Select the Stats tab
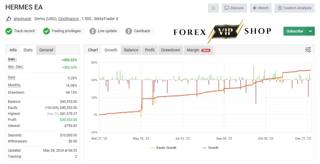This screenshot has height=164, width=320. pyautogui.click(x=28, y=50)
